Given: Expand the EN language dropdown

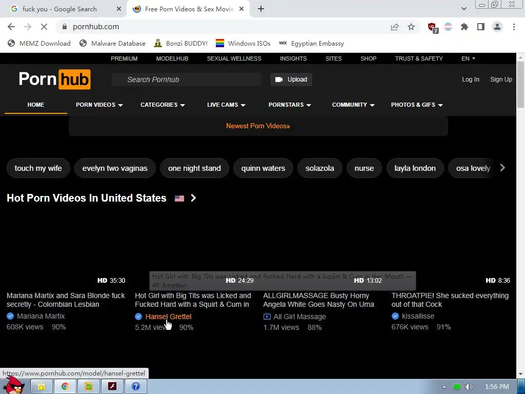Looking at the screenshot, I should 468,58.
